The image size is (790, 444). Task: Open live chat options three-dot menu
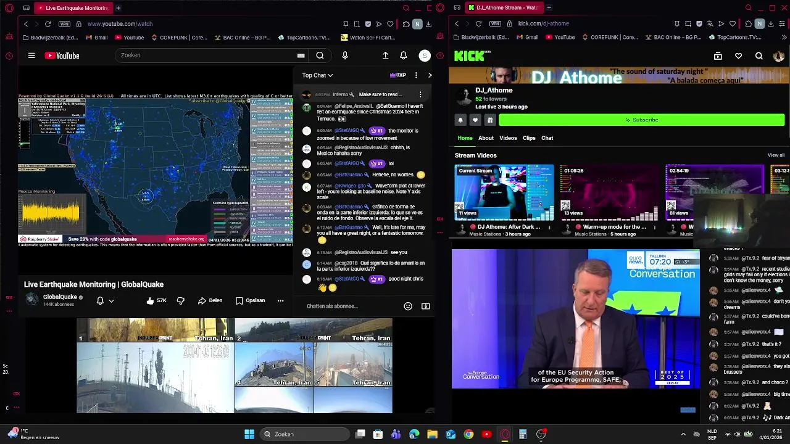point(416,75)
